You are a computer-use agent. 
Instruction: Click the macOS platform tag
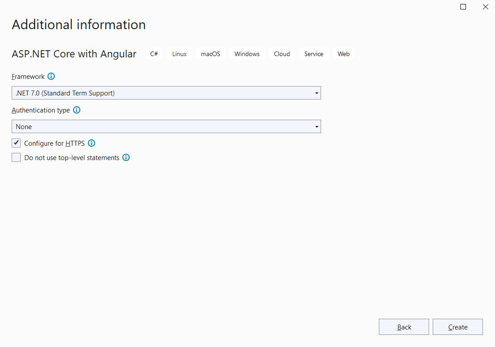210,54
